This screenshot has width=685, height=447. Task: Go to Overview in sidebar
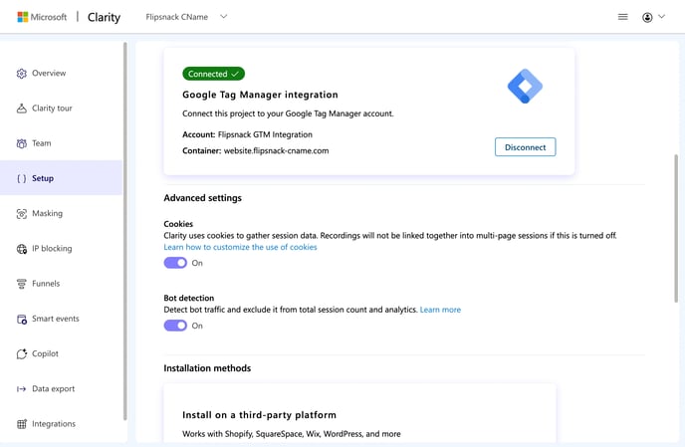61,74
